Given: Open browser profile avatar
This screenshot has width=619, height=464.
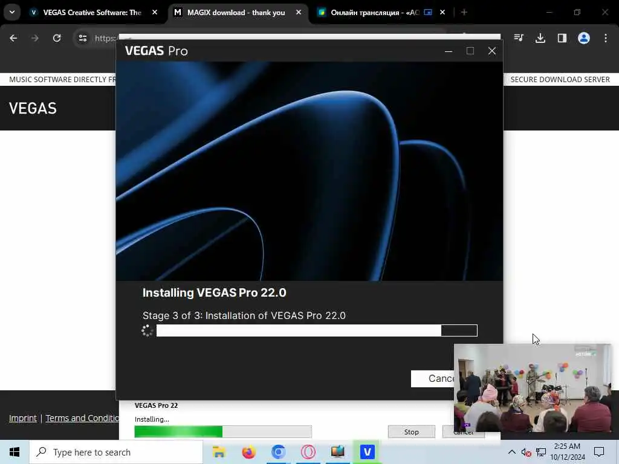Looking at the screenshot, I should [x=584, y=38].
